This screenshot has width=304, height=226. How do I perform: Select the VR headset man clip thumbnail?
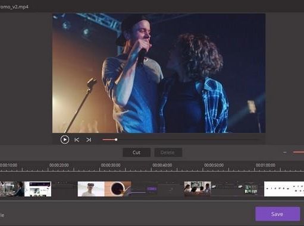tap(91, 189)
